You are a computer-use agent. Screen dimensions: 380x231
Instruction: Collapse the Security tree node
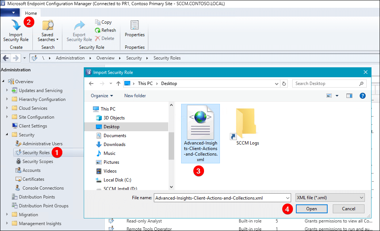click(x=7, y=135)
